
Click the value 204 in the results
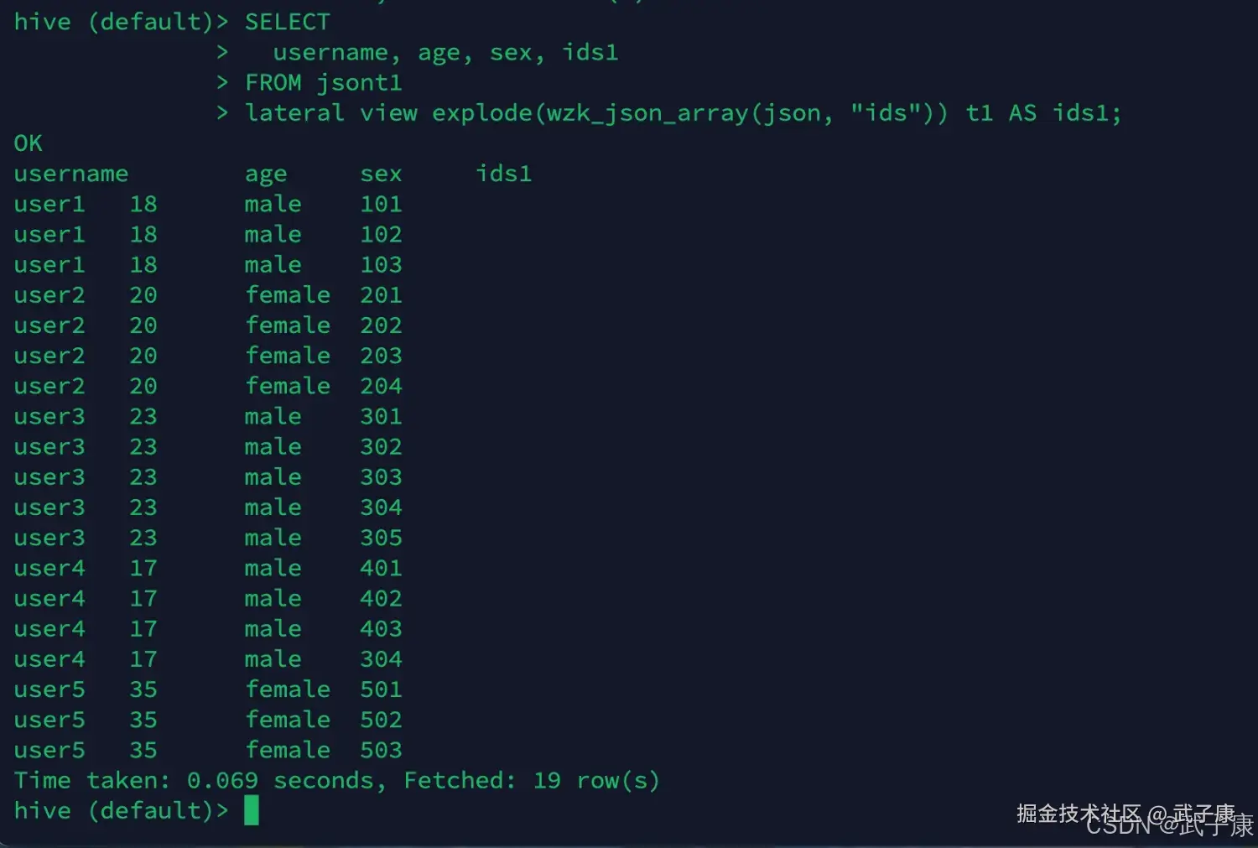coord(381,386)
